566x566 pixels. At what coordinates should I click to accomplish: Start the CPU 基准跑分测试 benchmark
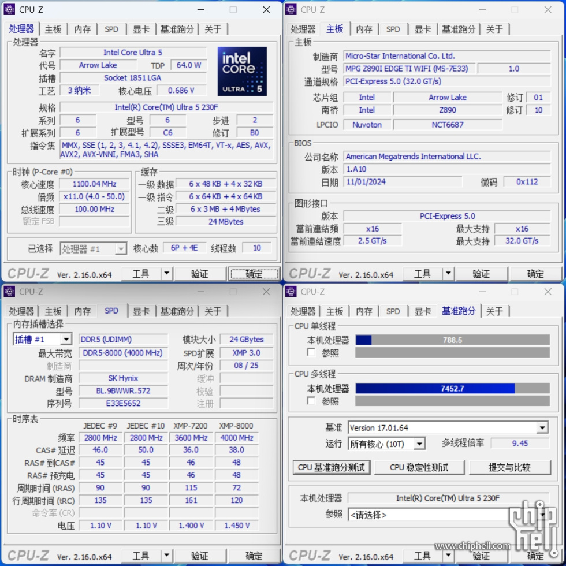pos(332,467)
